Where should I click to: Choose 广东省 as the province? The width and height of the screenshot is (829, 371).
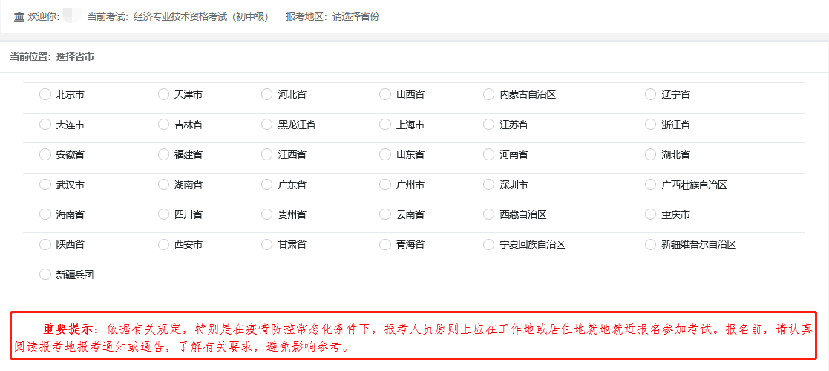point(267,185)
